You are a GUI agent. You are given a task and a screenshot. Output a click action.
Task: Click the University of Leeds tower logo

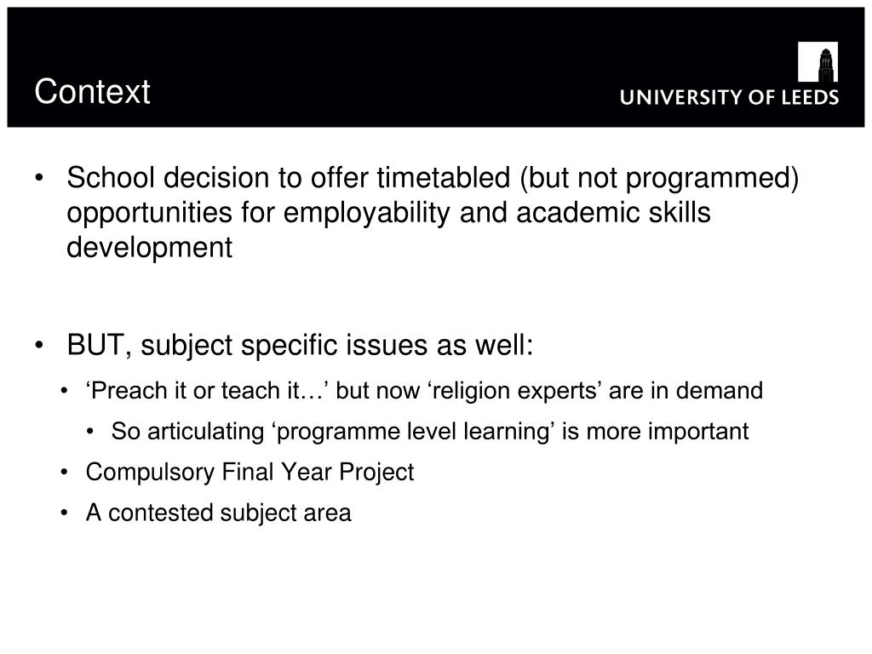pos(817,61)
